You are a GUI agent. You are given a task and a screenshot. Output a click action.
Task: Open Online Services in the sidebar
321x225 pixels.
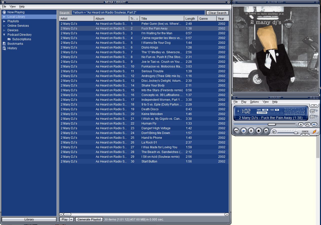pyautogui.click(x=29, y=26)
